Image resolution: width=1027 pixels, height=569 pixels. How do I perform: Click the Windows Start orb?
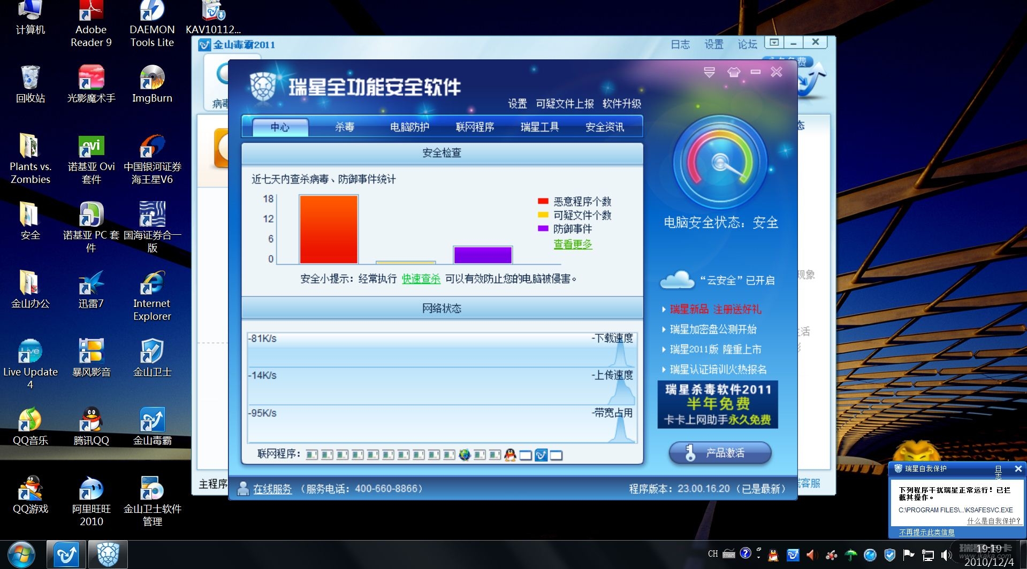click(x=21, y=555)
